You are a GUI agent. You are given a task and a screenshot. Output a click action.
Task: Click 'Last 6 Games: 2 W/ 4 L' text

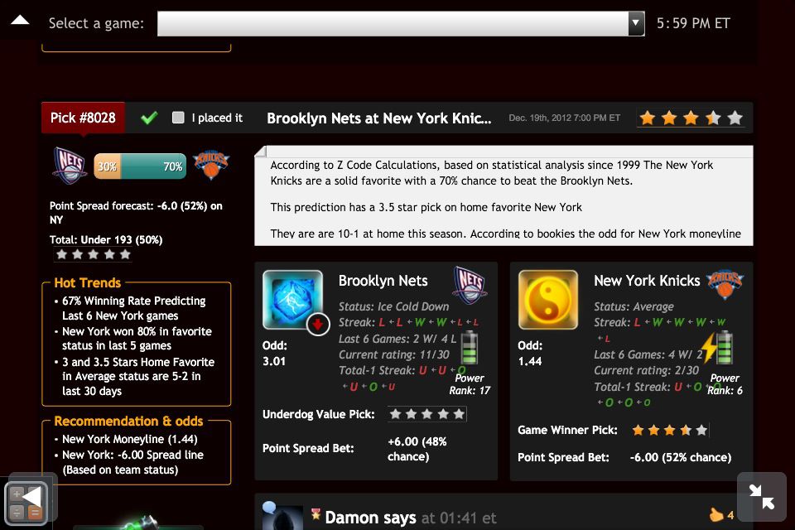tap(397, 339)
